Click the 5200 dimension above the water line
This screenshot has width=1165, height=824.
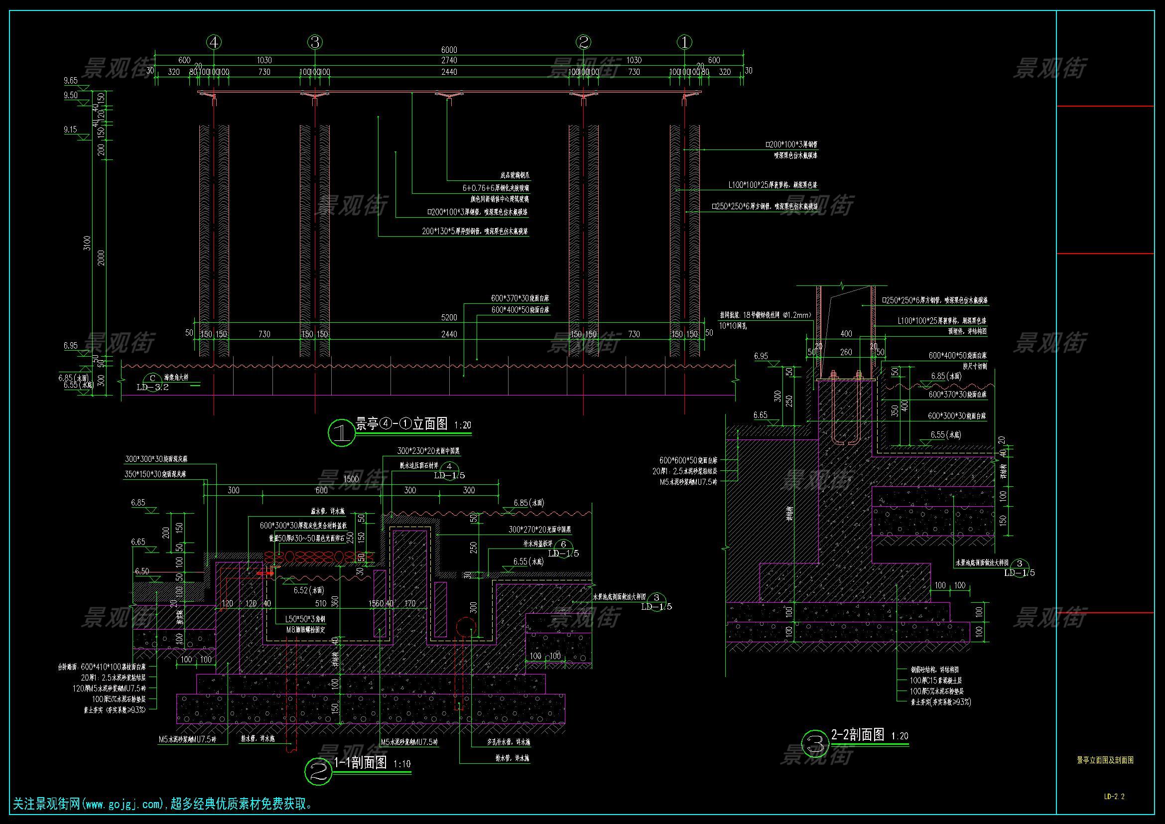(449, 318)
